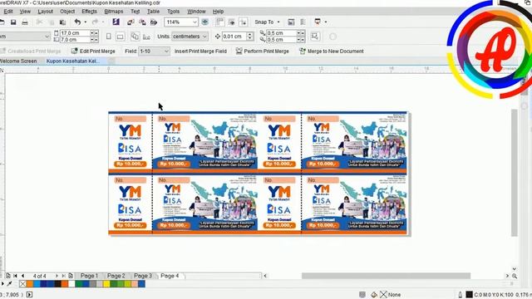
Task: Click the Insert Print Merge Field button
Action: [x=200, y=51]
